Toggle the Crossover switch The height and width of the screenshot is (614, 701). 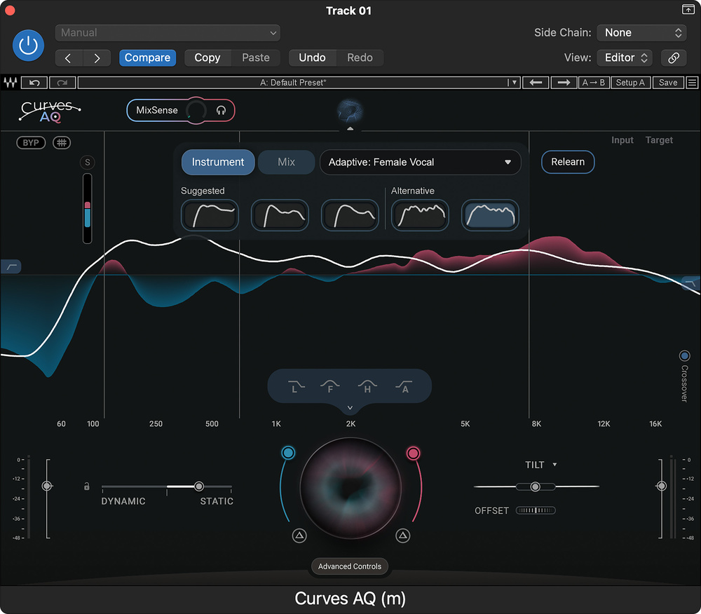684,356
